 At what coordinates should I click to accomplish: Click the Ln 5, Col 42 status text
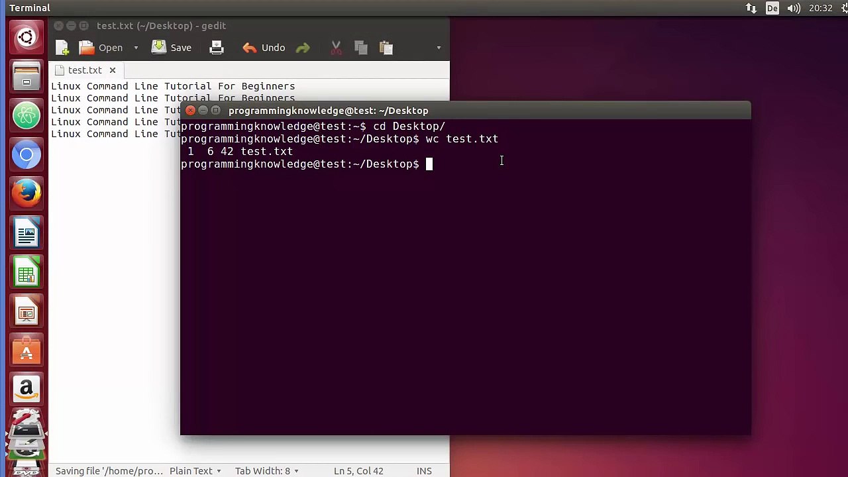[358, 471]
